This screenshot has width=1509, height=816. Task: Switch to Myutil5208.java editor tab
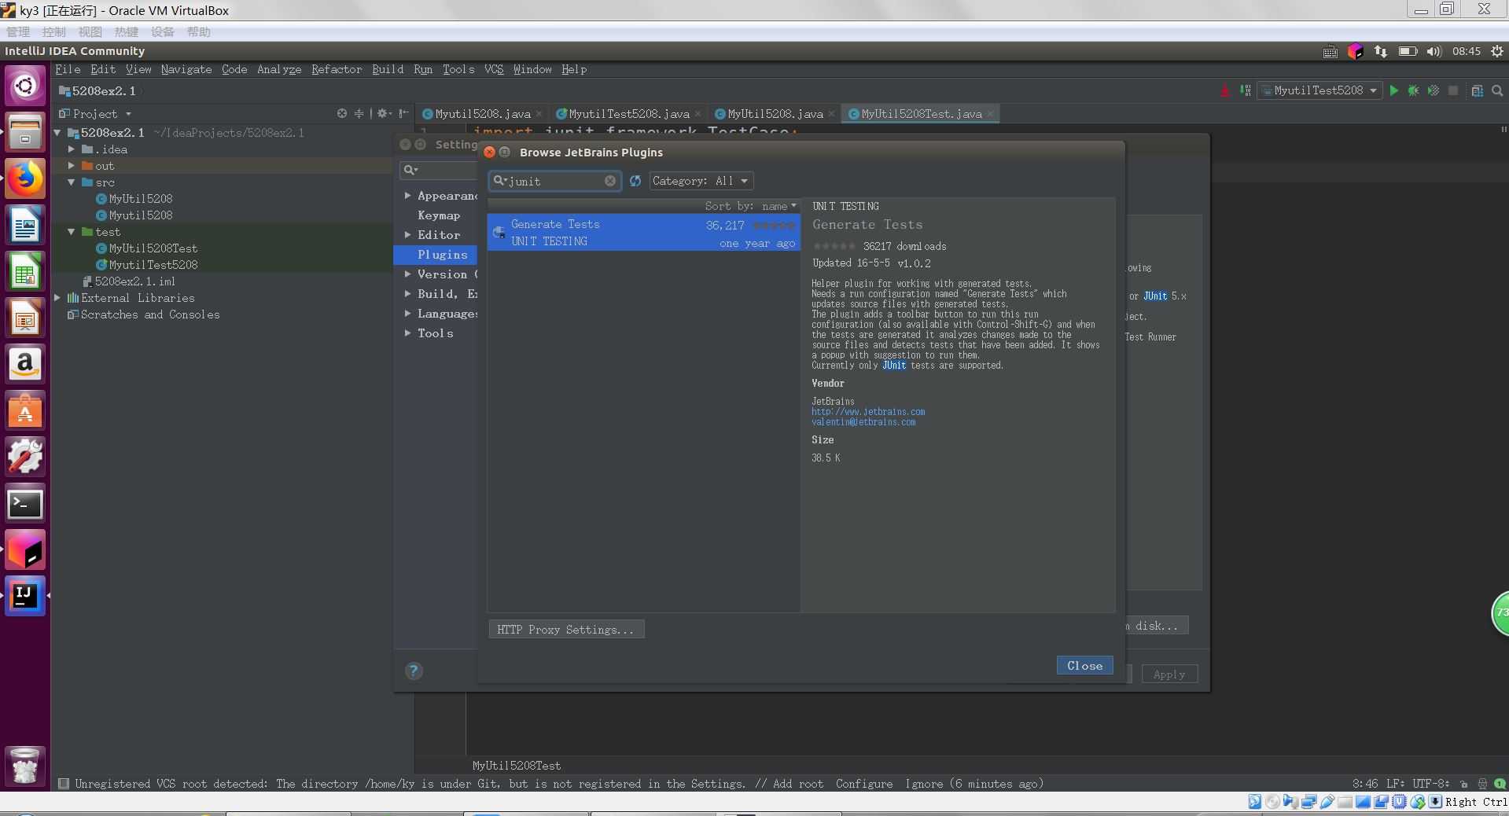tap(482, 114)
